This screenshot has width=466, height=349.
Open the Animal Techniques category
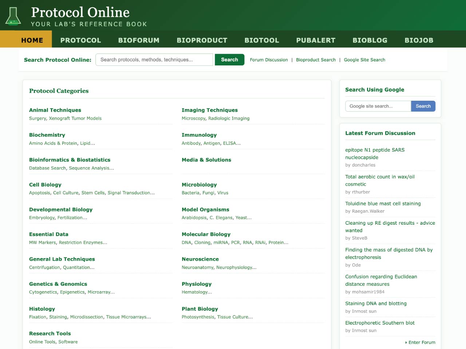pos(55,110)
